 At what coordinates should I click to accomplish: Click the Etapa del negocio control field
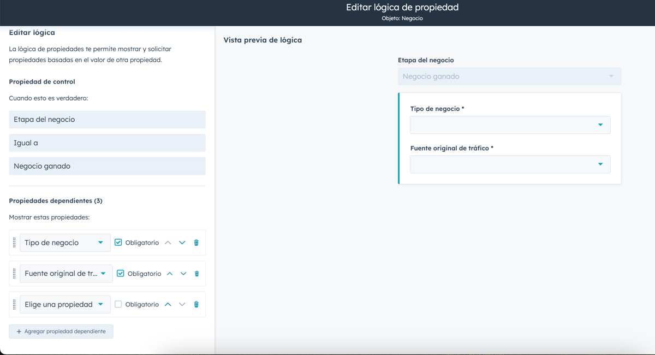pos(107,120)
